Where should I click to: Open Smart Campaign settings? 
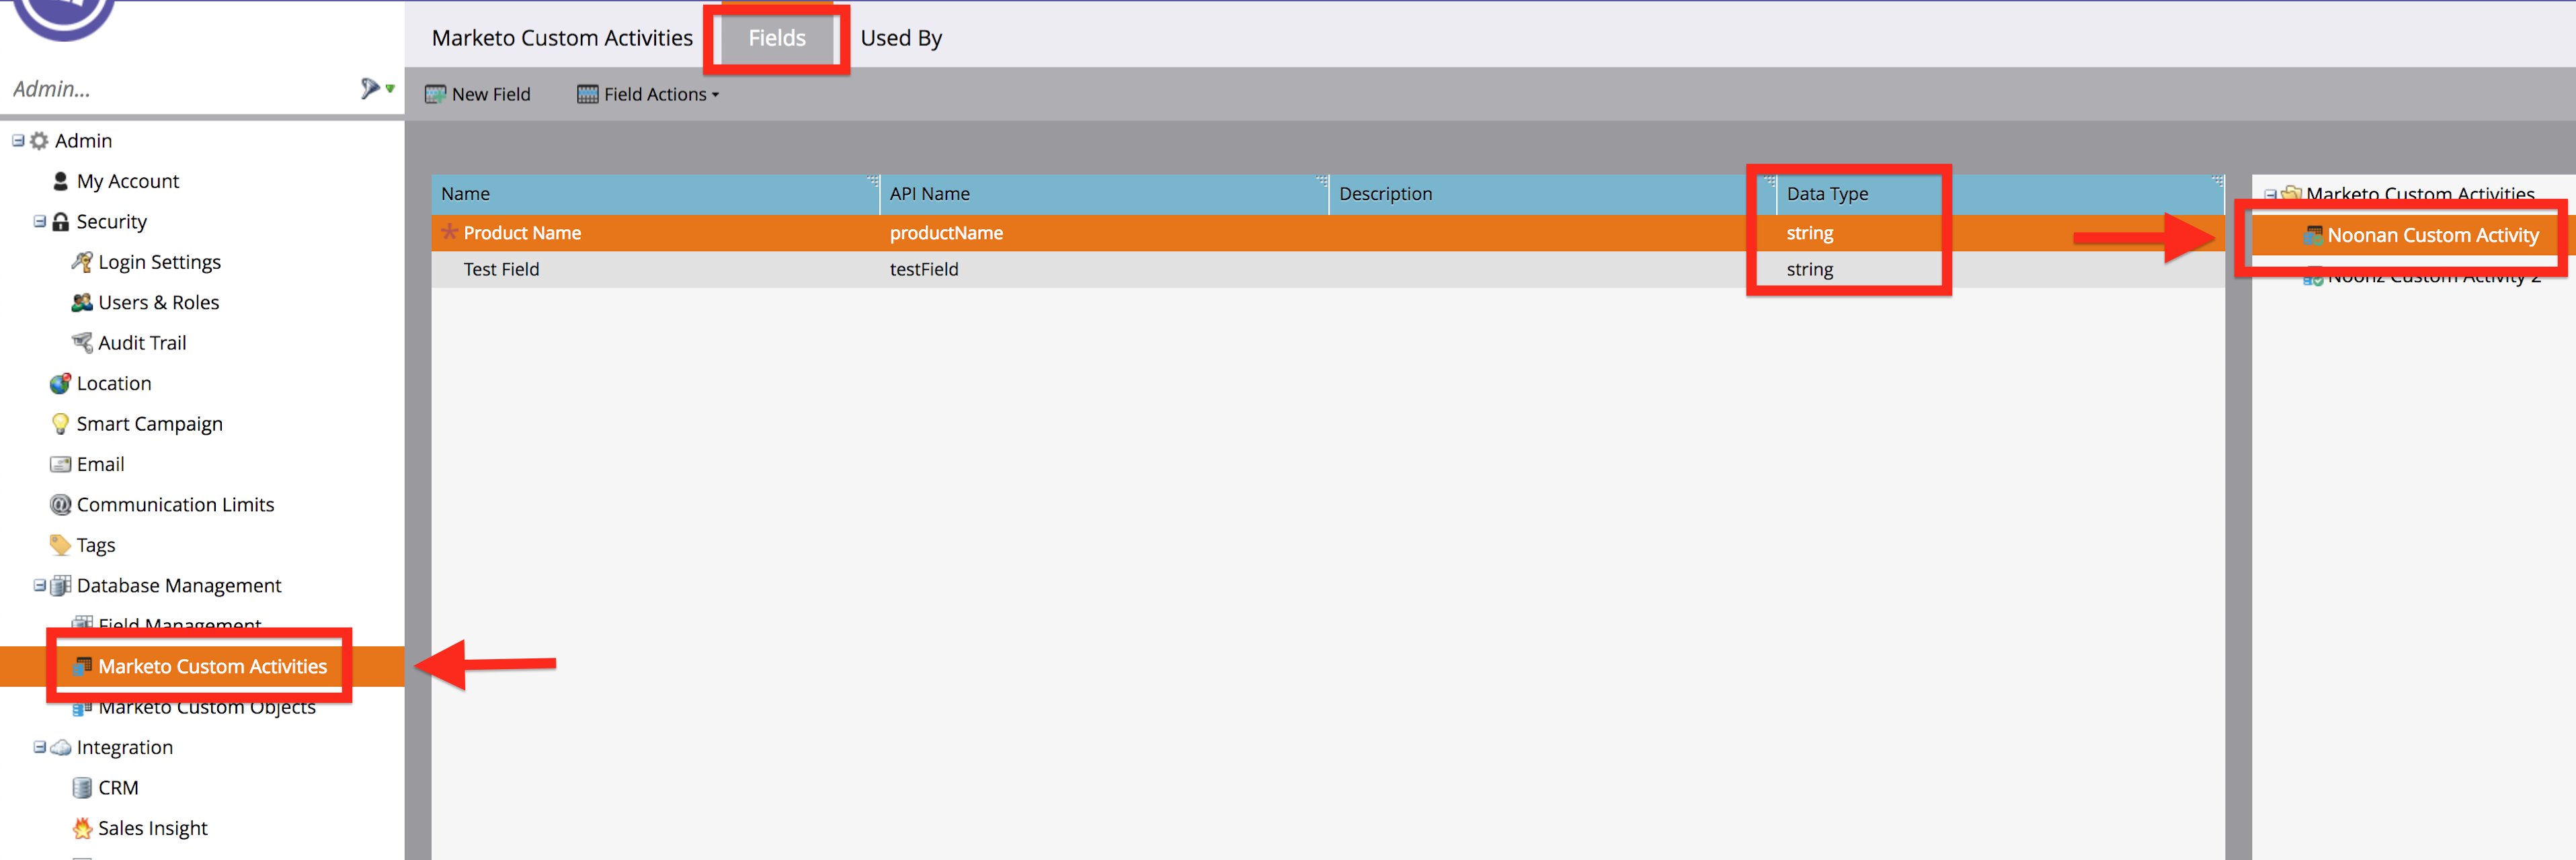point(60,423)
